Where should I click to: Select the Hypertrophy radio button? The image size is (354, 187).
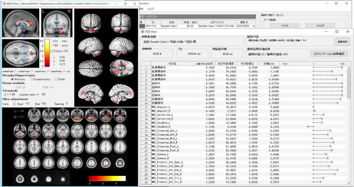[32, 79]
